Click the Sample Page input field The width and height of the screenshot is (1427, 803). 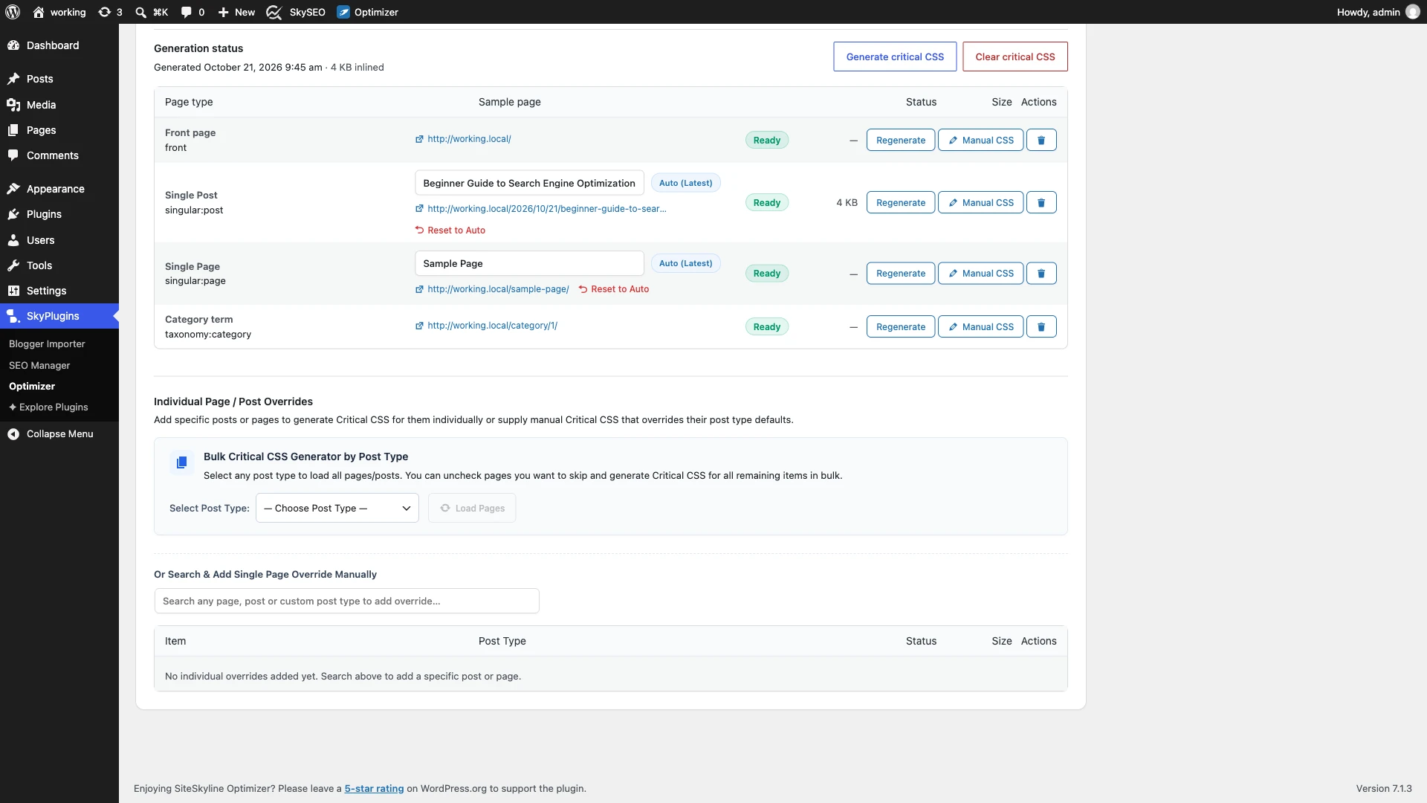coord(529,263)
